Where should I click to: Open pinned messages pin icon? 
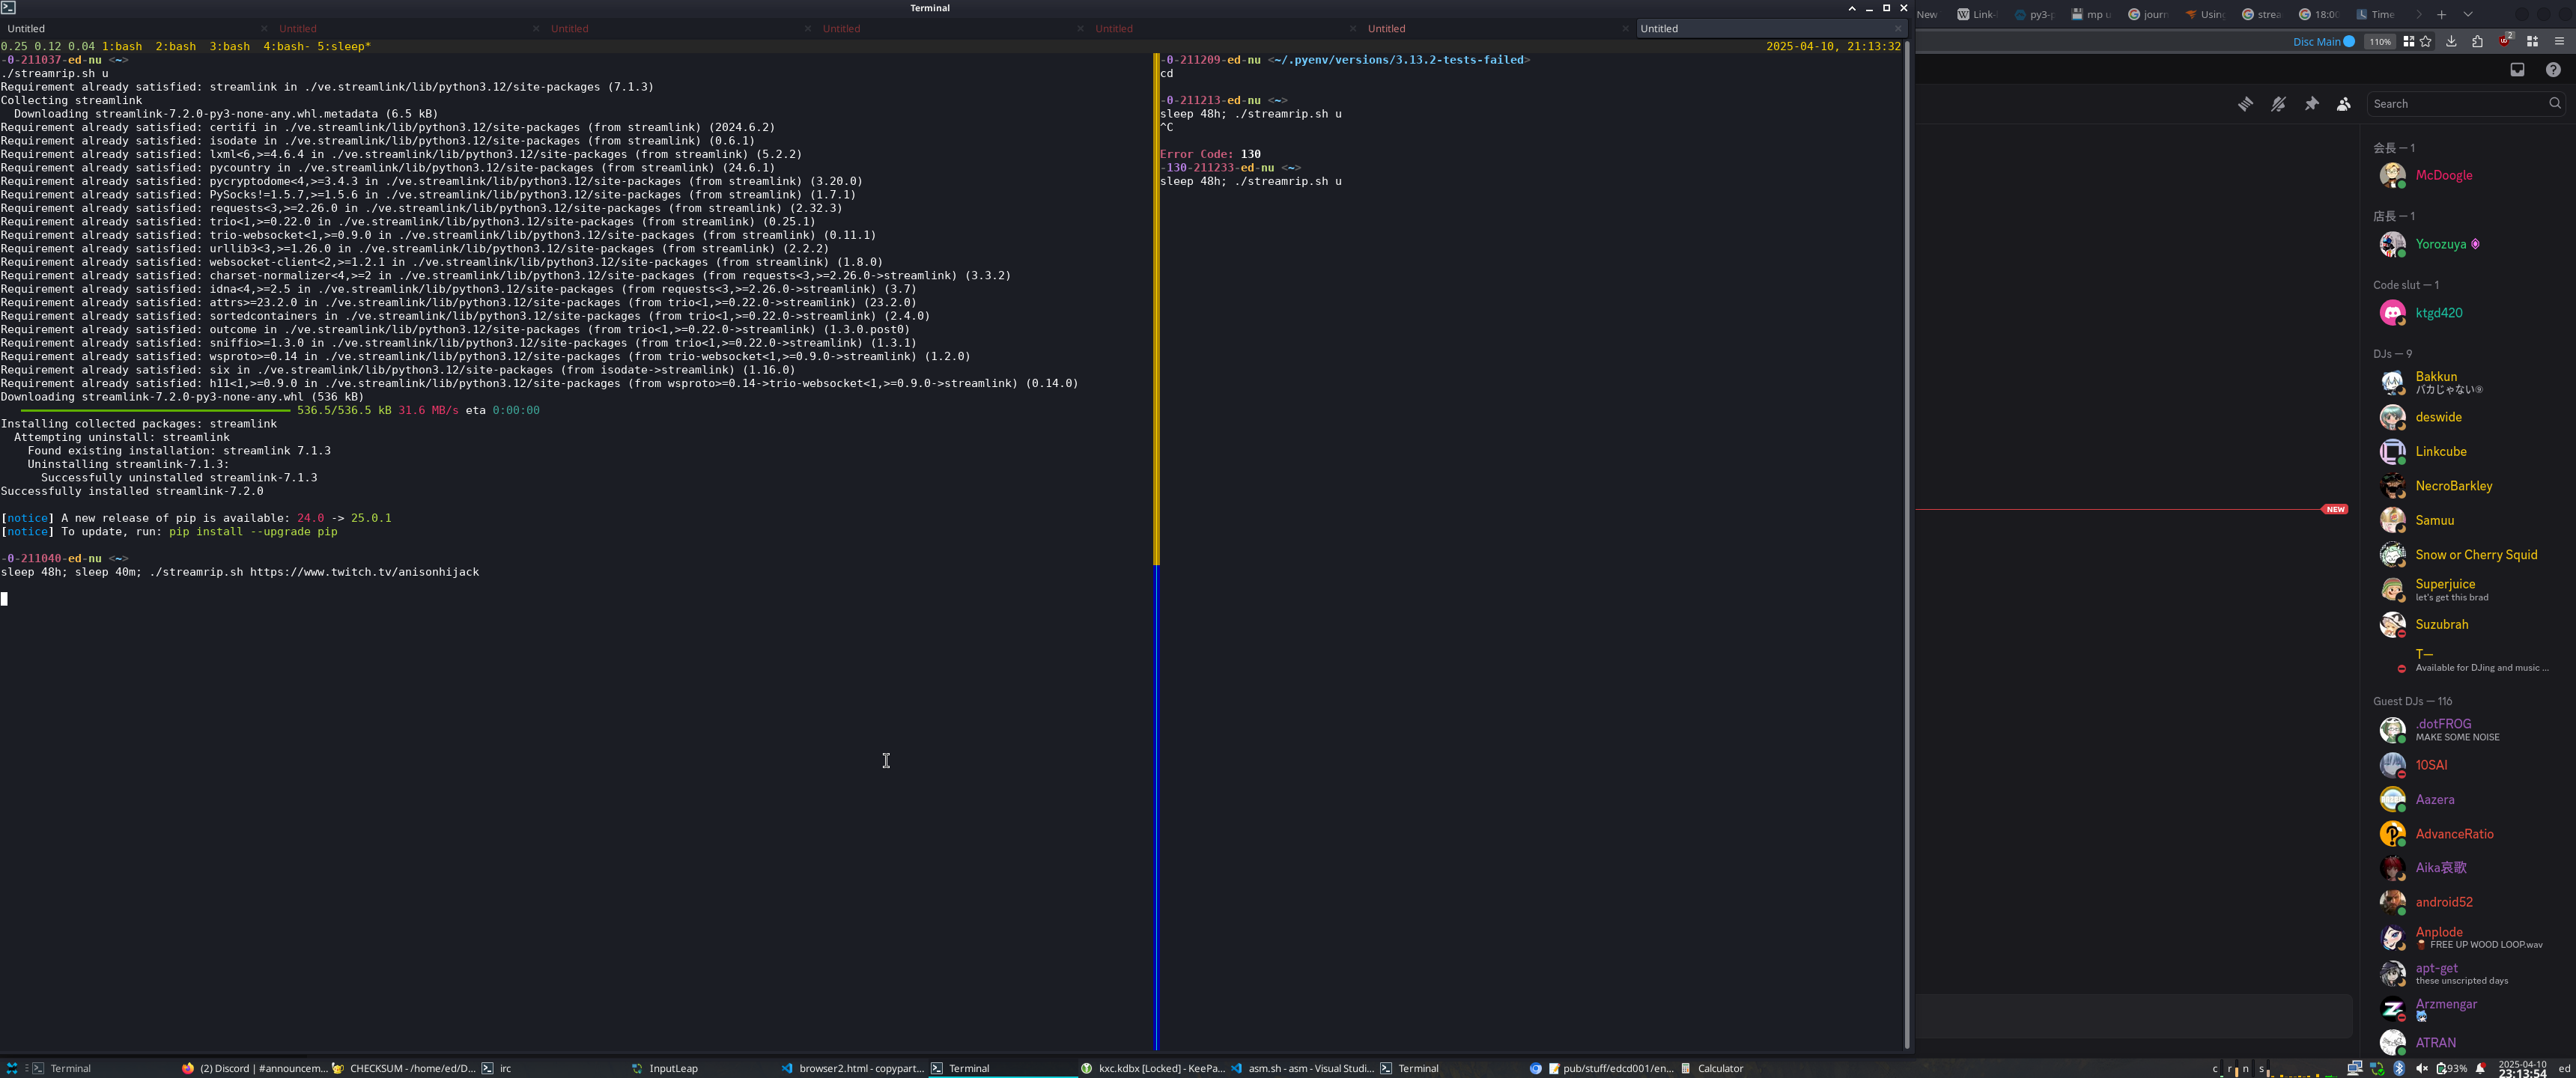pyautogui.click(x=2311, y=104)
